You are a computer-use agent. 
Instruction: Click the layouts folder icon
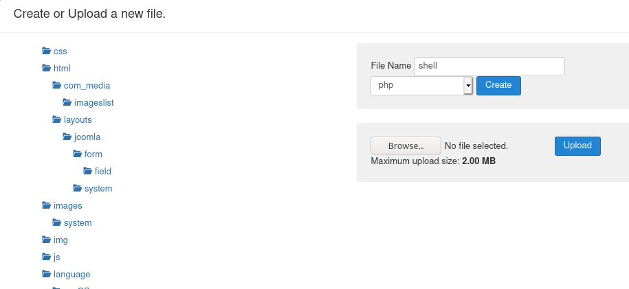(57, 120)
